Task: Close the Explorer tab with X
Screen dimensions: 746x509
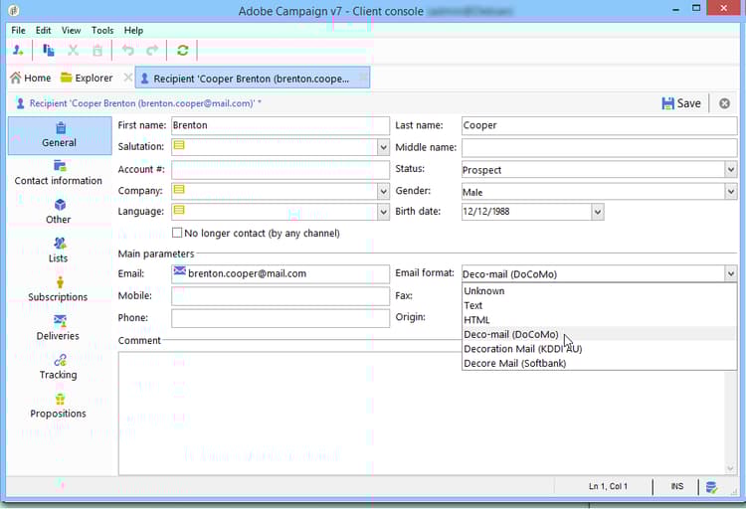Action: (127, 78)
